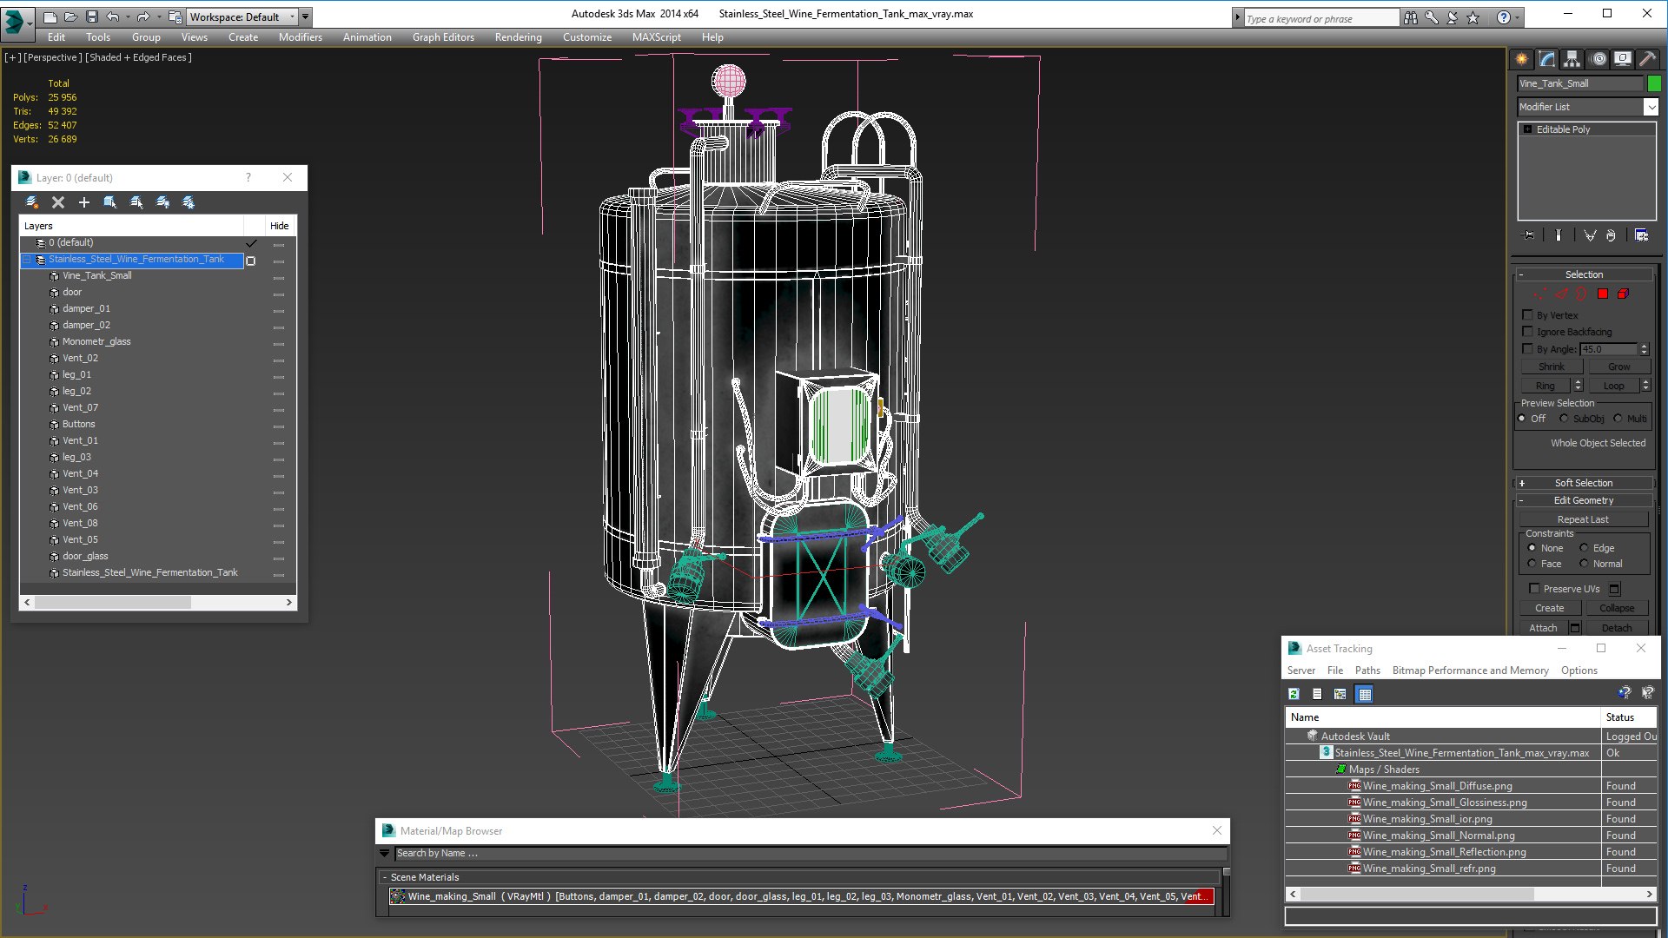Click the Undo arrow icon
Viewport: 1668px width, 938px height.
[x=113, y=17]
